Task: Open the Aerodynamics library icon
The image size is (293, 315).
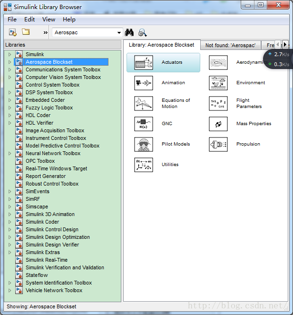Action: (x=218, y=62)
